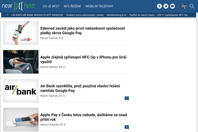Open the Twitter profile icon
Screen dimensions: 198x132
point(166,6)
